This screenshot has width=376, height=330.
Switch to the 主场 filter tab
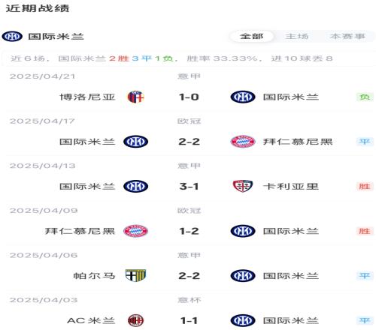[x=297, y=37]
